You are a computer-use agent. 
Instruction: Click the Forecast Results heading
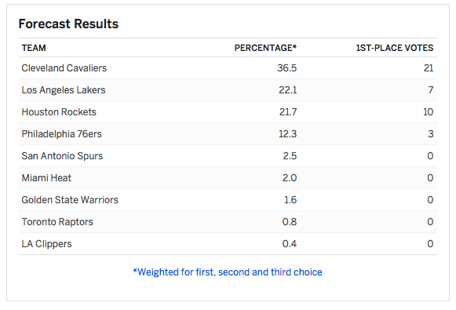68,24
